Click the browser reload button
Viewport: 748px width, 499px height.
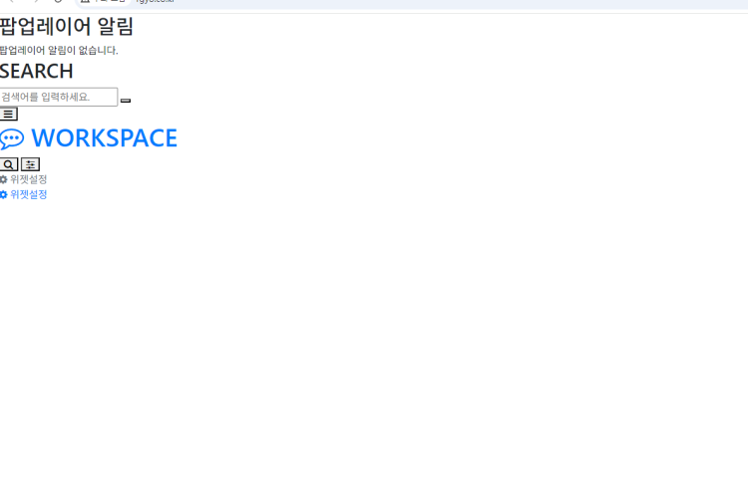pos(58,1)
